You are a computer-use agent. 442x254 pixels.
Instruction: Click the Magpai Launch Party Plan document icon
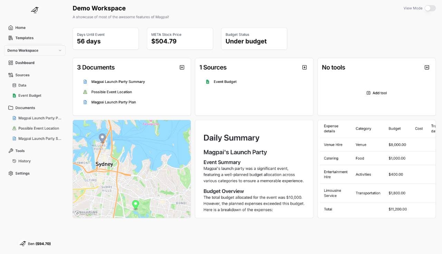tap(85, 102)
